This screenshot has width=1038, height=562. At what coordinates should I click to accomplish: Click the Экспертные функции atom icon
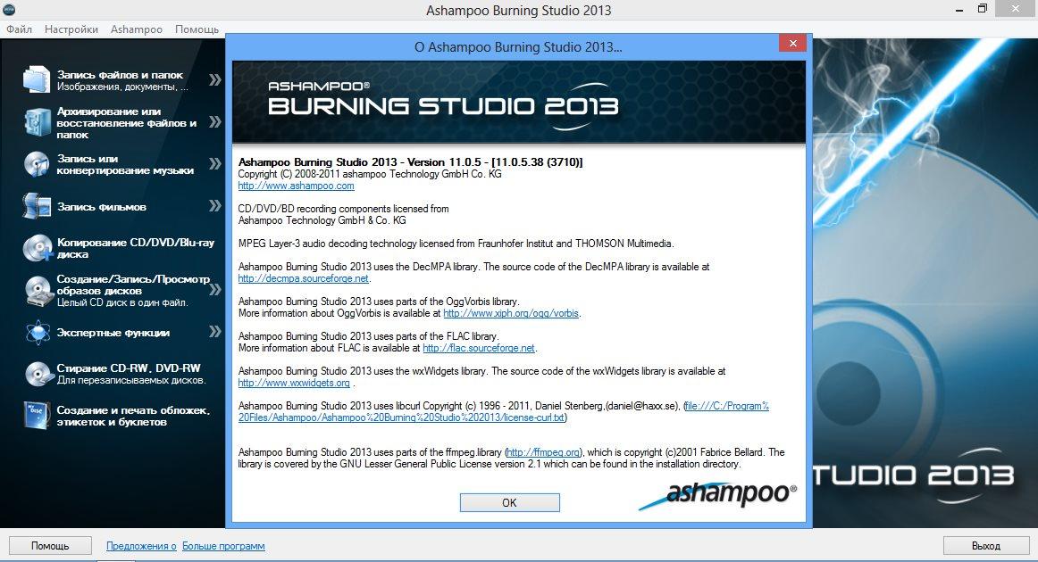pyautogui.click(x=38, y=333)
